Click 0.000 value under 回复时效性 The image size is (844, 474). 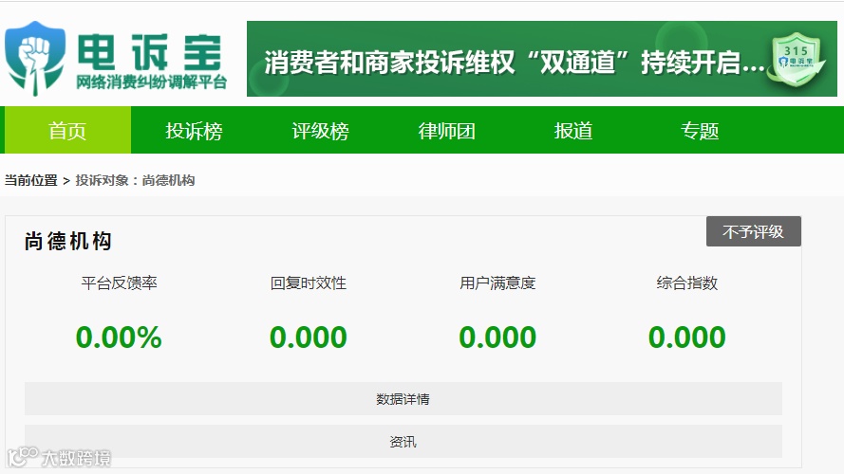click(x=309, y=337)
